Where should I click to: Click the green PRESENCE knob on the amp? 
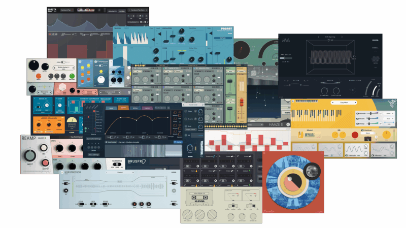click(x=72, y=76)
